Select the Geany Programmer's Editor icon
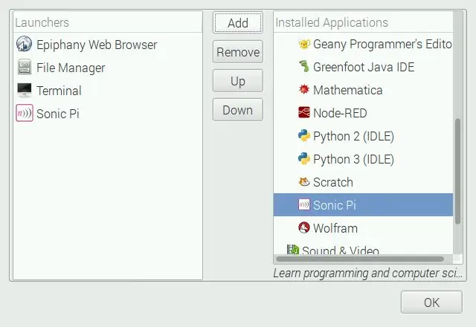The height and width of the screenshot is (327, 476). [x=304, y=44]
